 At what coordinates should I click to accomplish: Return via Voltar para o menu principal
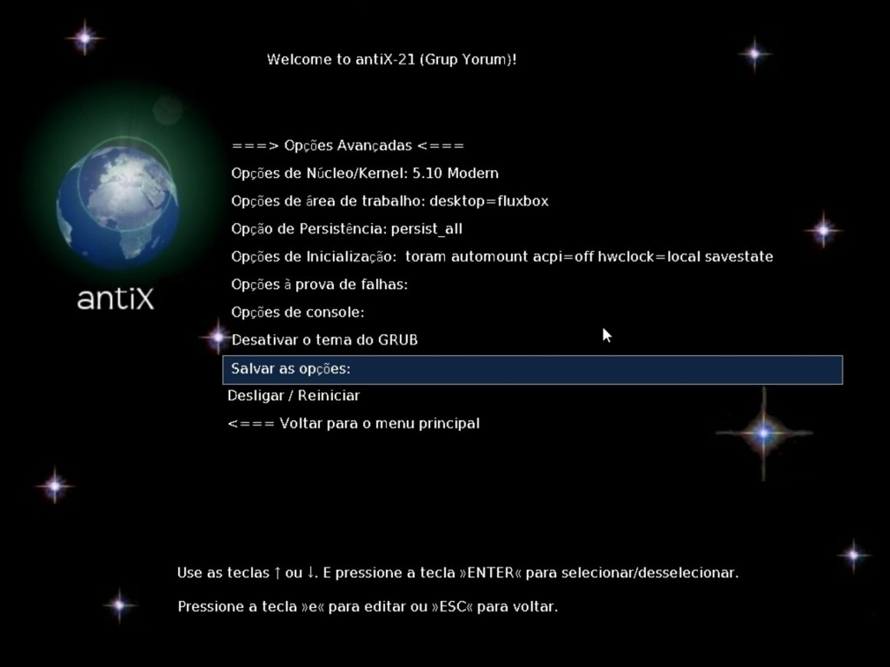353,422
